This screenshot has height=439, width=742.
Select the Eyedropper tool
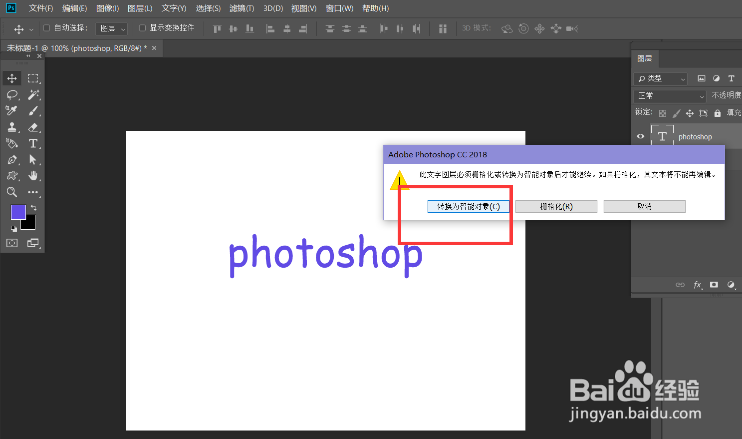click(12, 111)
